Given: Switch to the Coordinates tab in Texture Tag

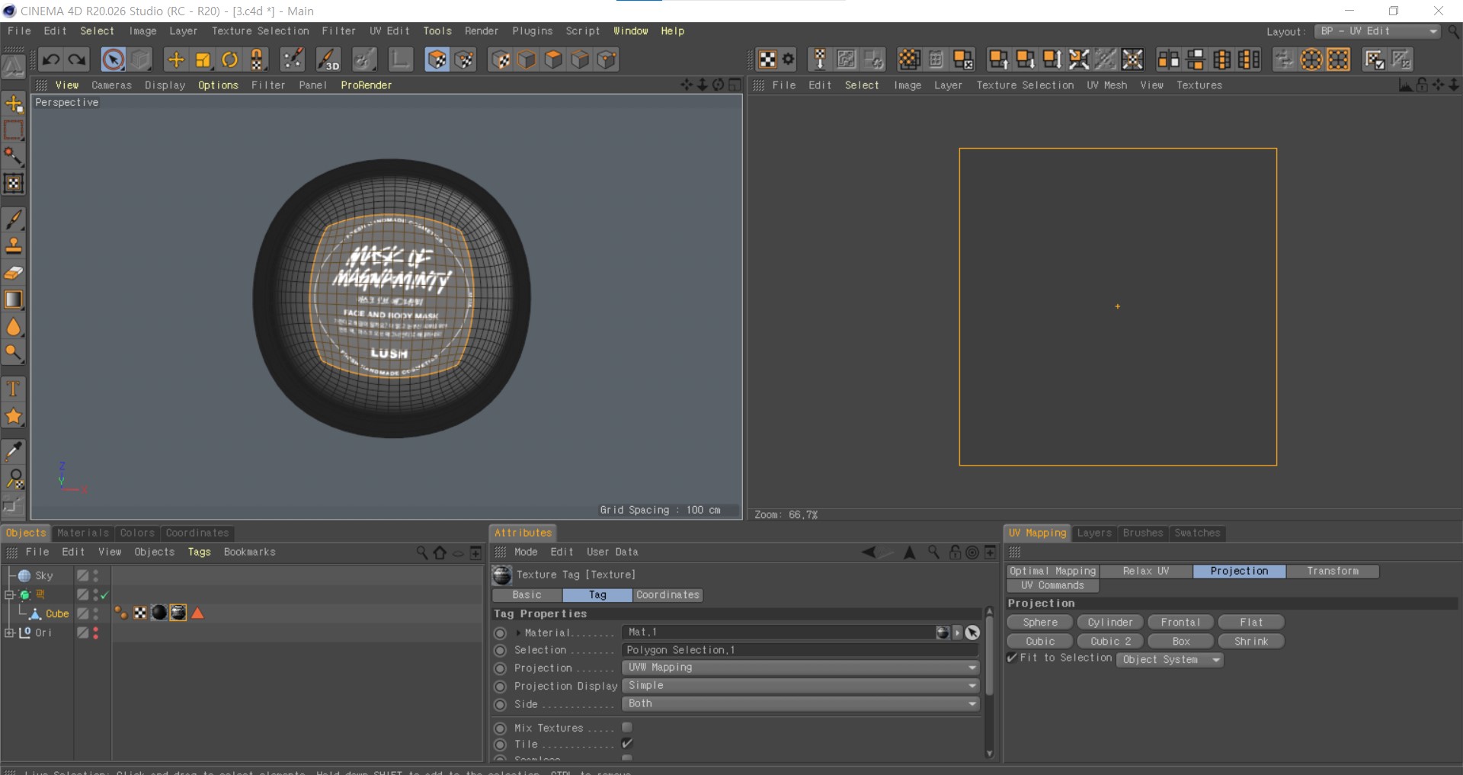Looking at the screenshot, I should click(x=667, y=595).
